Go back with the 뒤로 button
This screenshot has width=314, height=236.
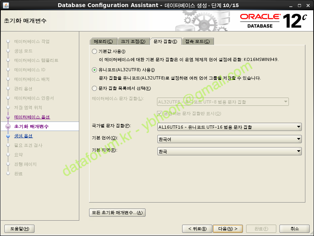(x=197, y=229)
